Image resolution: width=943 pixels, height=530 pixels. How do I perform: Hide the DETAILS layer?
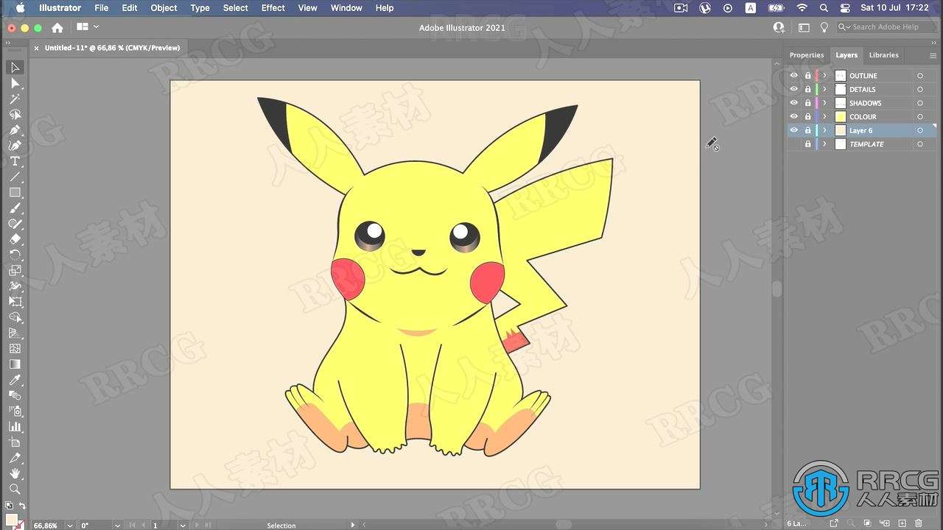793,89
